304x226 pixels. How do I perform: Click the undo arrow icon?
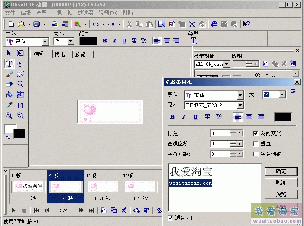(x=95, y=24)
